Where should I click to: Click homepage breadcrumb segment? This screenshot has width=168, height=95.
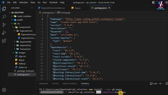tap(65, 13)
